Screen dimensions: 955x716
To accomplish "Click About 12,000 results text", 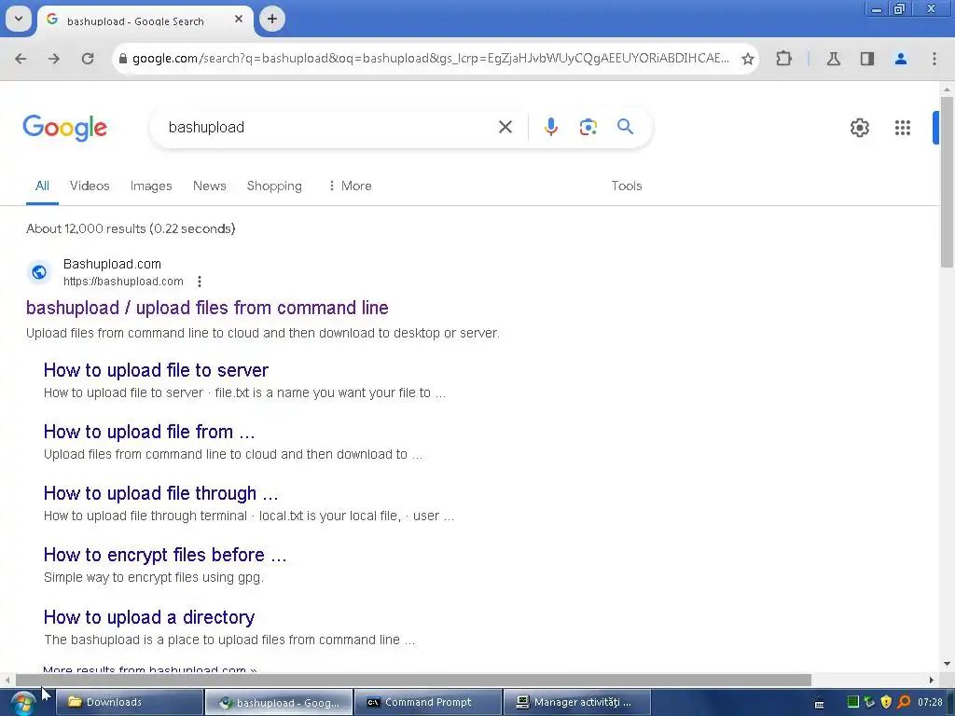I will [x=131, y=229].
